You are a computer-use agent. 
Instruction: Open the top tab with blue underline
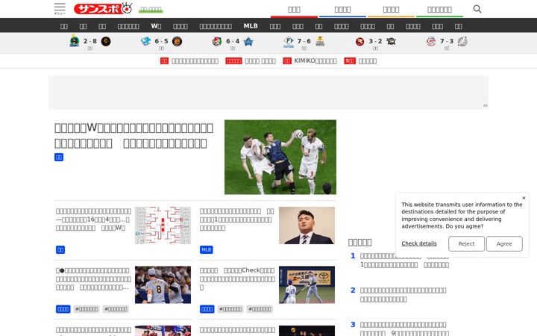342,10
